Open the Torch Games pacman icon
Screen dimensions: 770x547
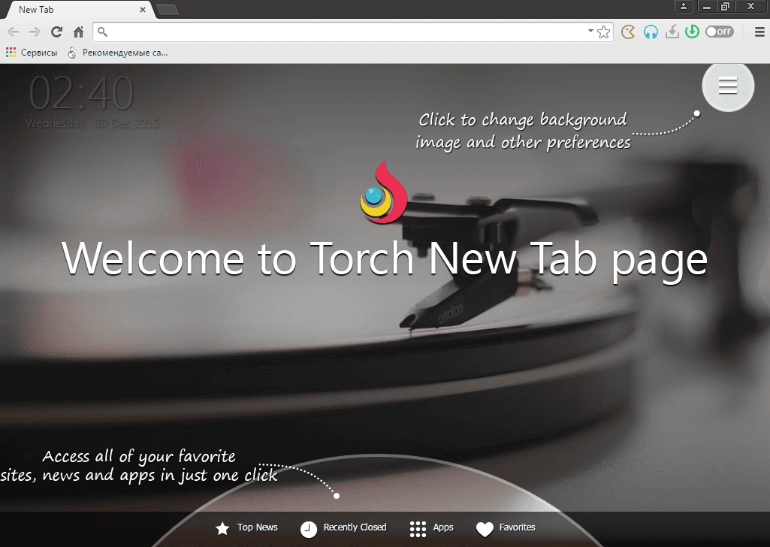point(627,32)
